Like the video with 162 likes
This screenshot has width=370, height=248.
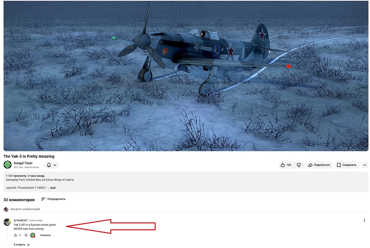(286, 165)
